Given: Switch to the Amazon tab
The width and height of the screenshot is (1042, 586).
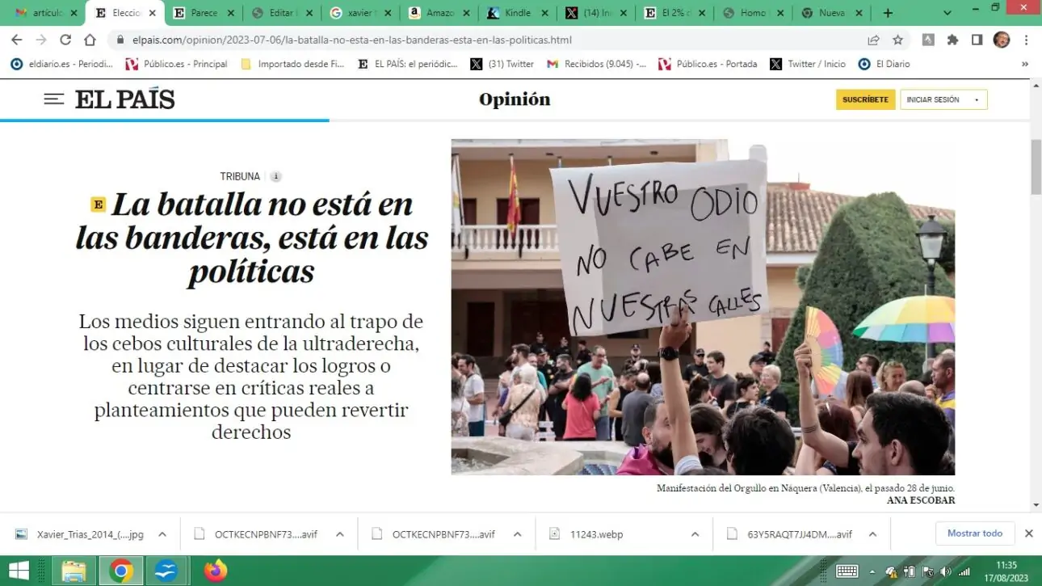Looking at the screenshot, I should pos(439,13).
